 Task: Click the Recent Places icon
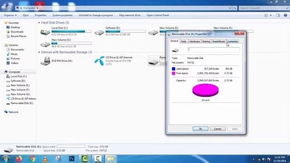[8, 36]
